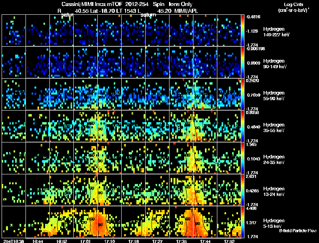Select the Hydrogen 24-35 keV label
Screen dimensions: 319x243
(274, 160)
